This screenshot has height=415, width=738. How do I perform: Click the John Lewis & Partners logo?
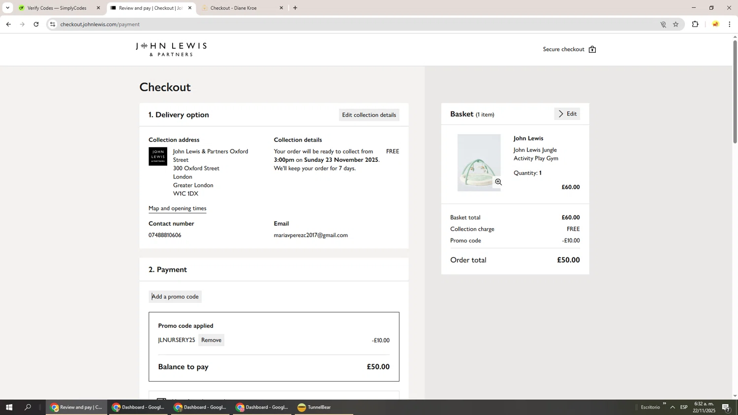point(171,49)
